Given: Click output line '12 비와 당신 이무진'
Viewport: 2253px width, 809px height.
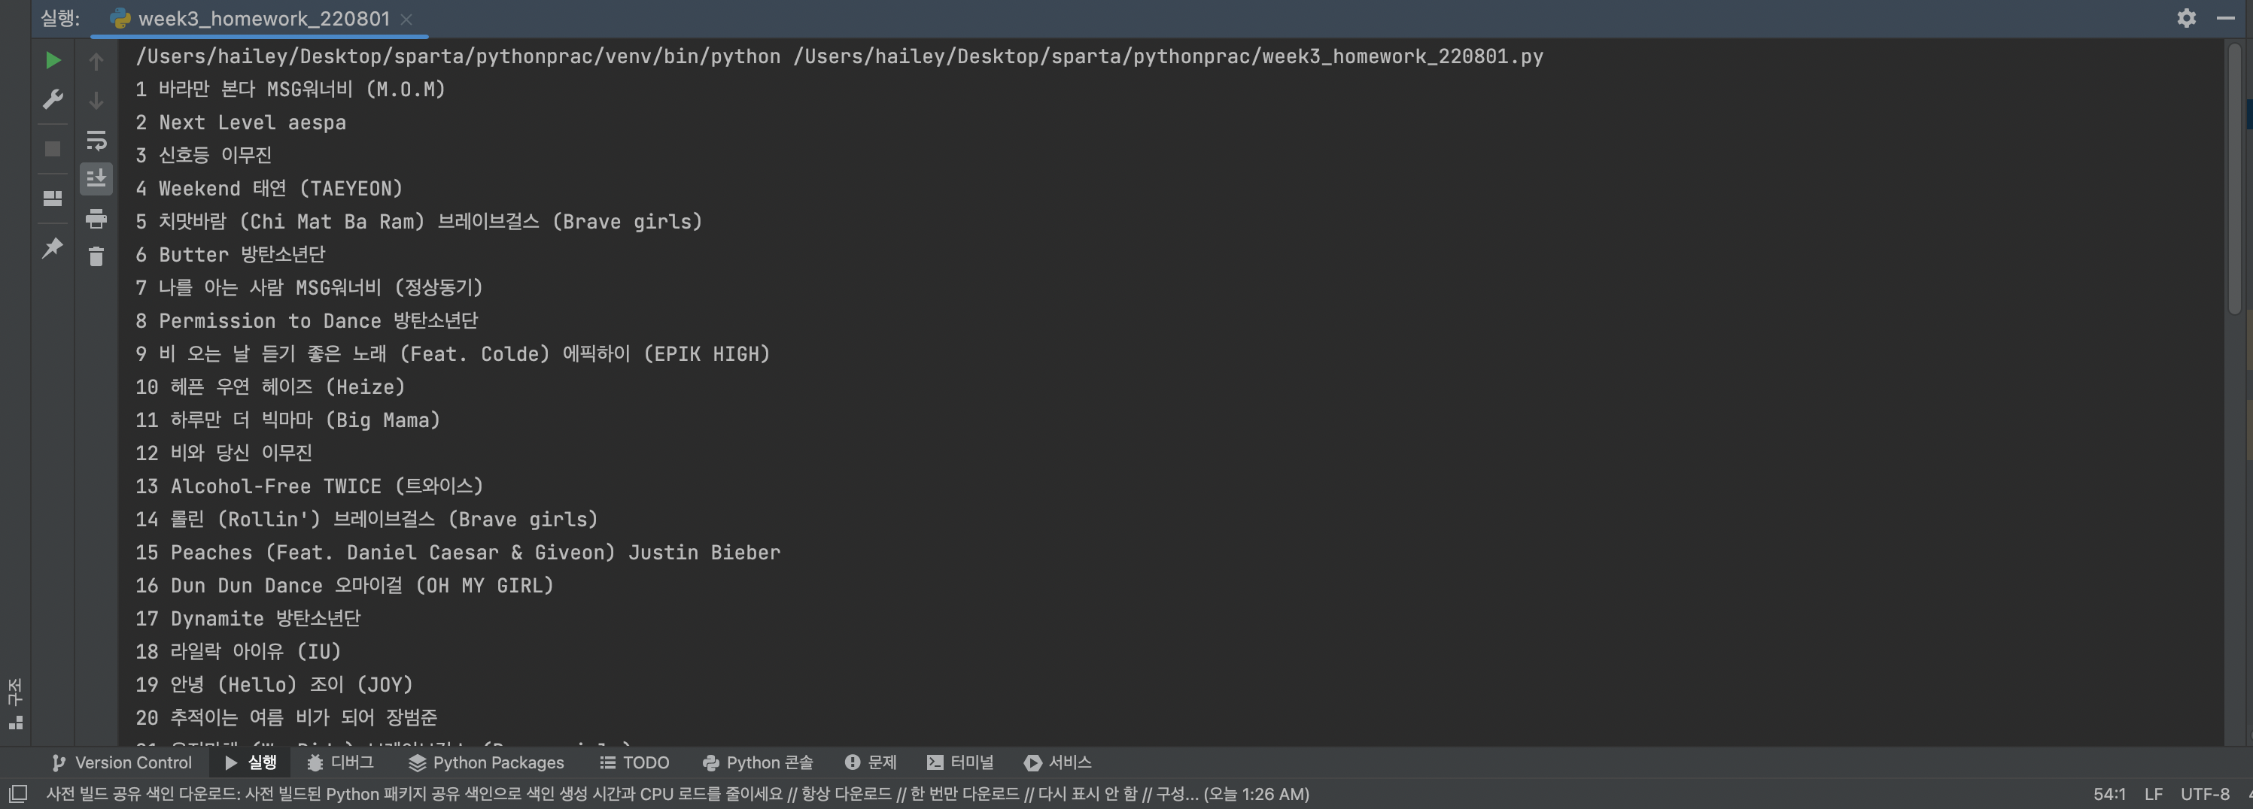Looking at the screenshot, I should [x=223, y=453].
